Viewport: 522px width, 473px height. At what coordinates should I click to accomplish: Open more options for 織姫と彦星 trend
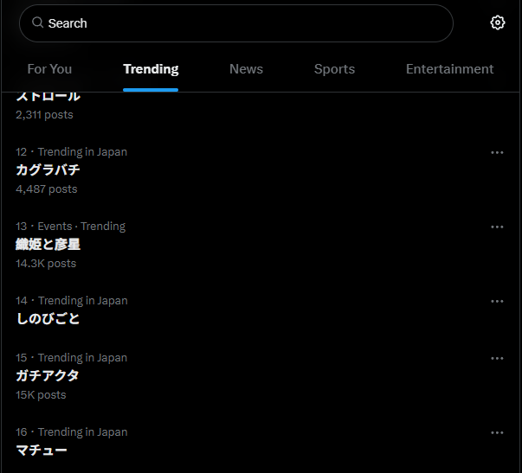point(497,227)
